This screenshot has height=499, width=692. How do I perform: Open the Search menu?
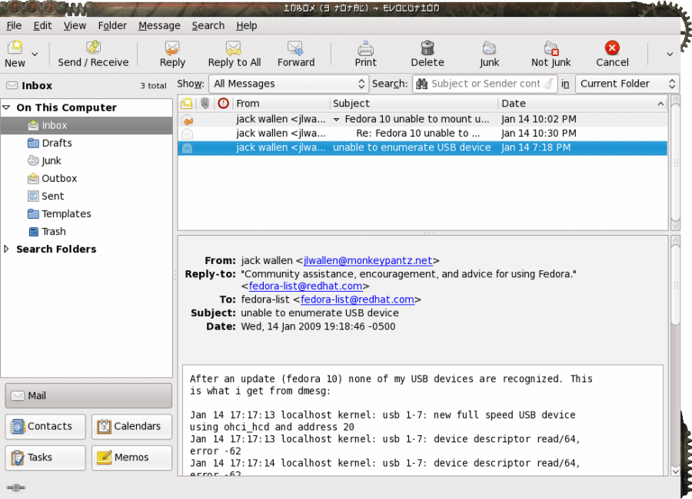pos(208,25)
